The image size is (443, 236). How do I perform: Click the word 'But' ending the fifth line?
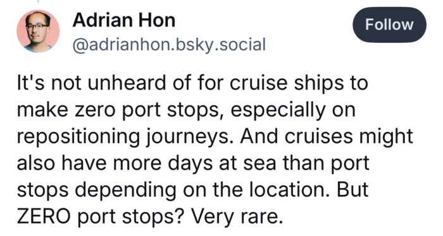(353, 190)
